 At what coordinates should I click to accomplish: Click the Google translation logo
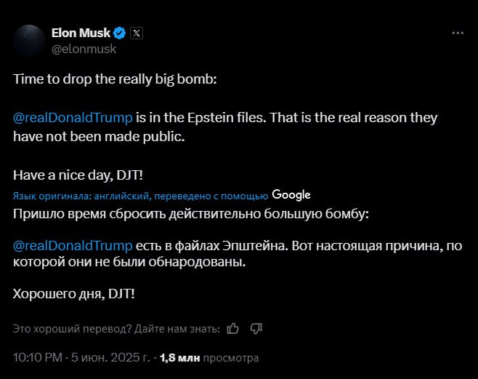click(x=291, y=194)
